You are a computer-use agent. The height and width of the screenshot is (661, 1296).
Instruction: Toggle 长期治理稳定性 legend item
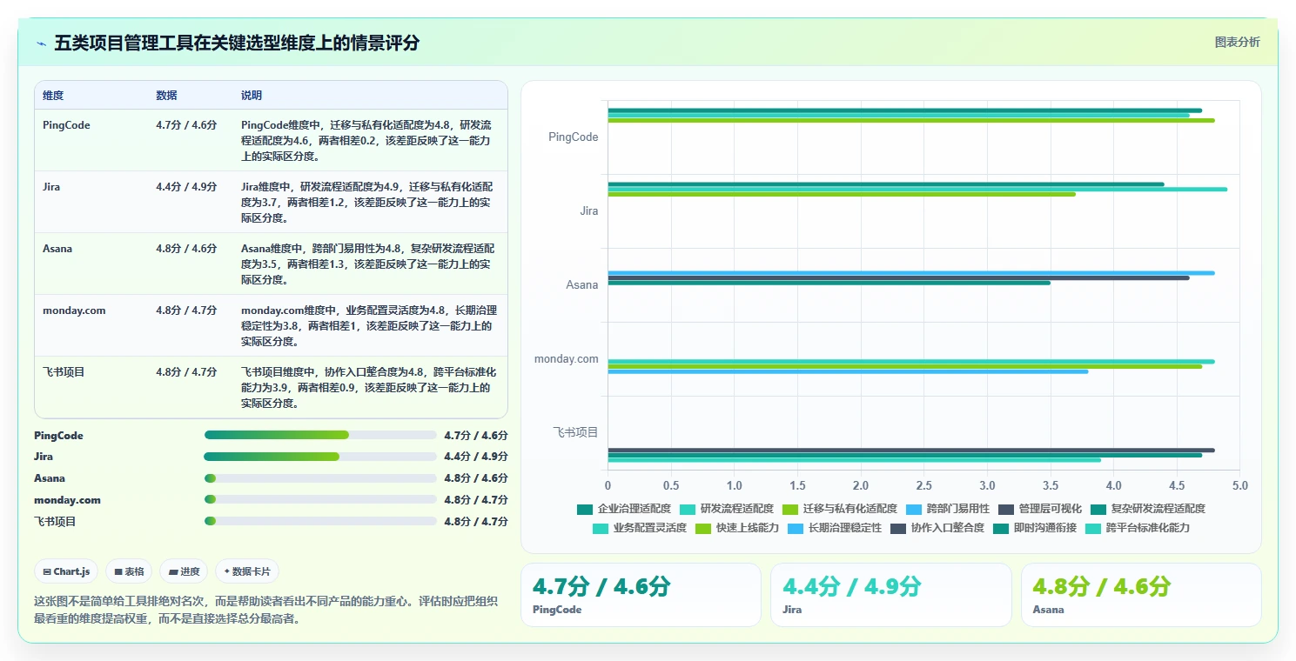tap(835, 528)
